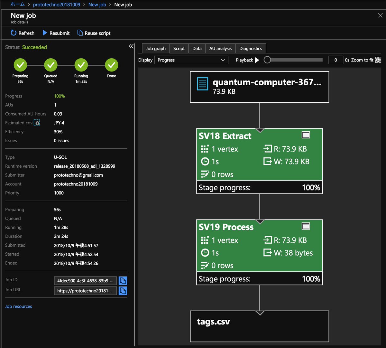
Task: Click SV18 Extract vertex count icon
Action: pyautogui.click(x=205, y=149)
